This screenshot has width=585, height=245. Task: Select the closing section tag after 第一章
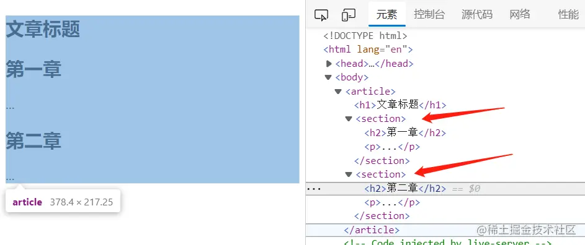[x=382, y=160]
